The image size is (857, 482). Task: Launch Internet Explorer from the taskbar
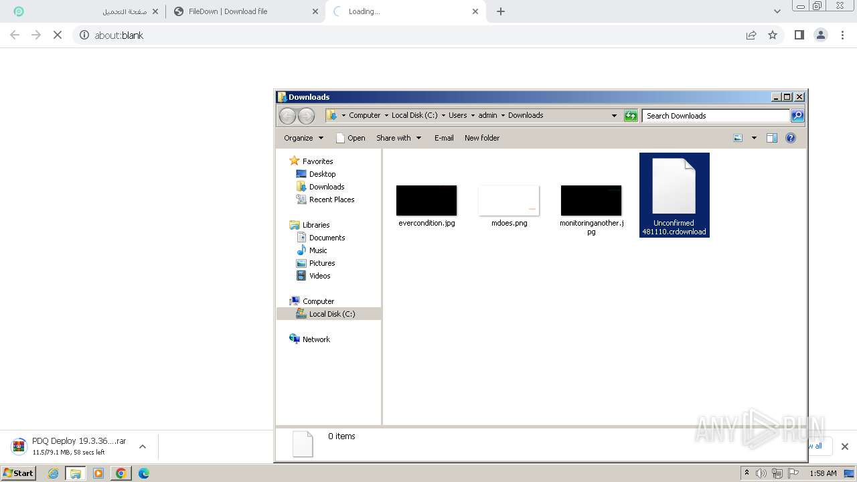tap(54, 473)
